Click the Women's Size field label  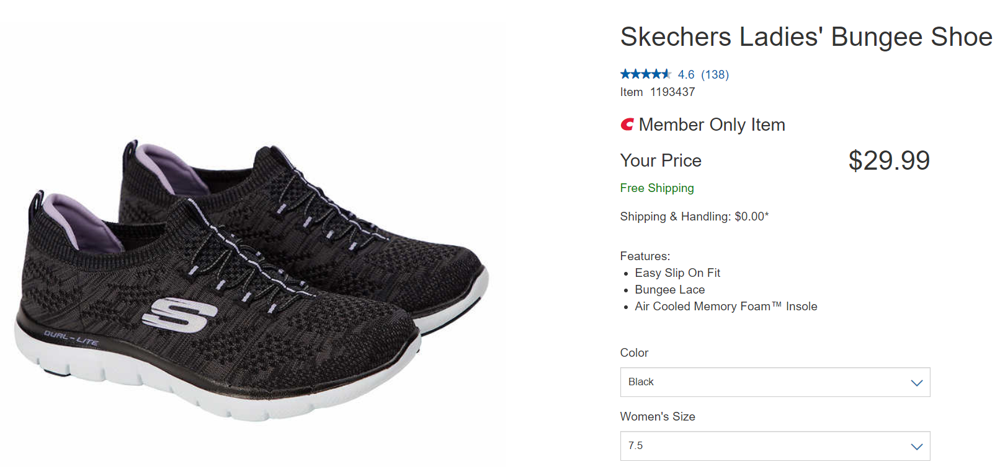click(657, 417)
